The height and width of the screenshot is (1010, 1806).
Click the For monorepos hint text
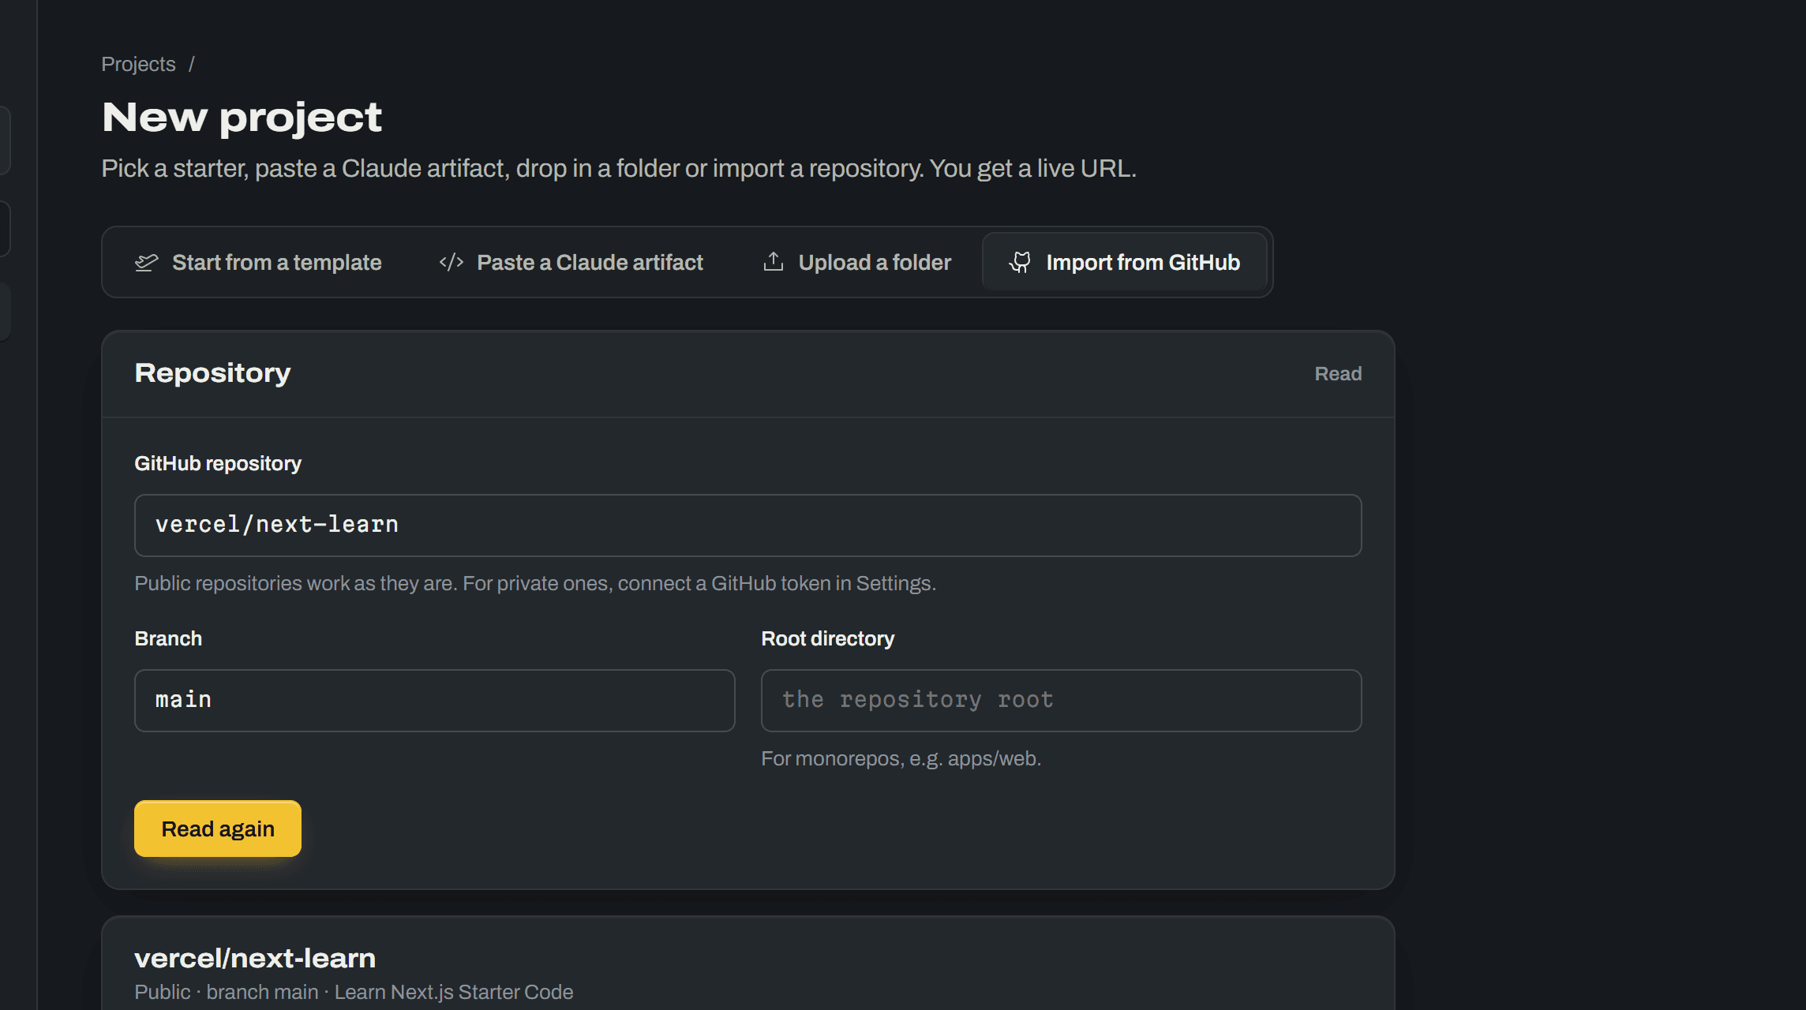(x=901, y=759)
